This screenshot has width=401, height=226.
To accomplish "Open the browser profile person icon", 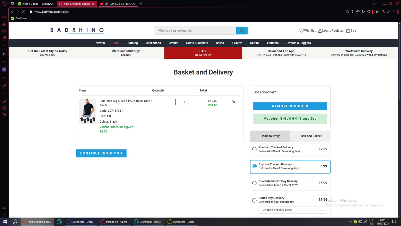I will point(383,12).
